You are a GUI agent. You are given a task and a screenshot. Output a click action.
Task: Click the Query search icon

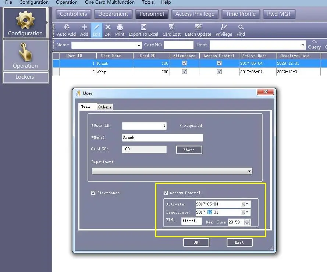314,44
